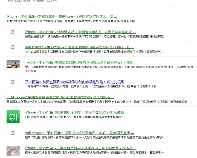
Task: Open Volkswagen 台灣買柴油車的消費者 result link
Action: [79, 47]
